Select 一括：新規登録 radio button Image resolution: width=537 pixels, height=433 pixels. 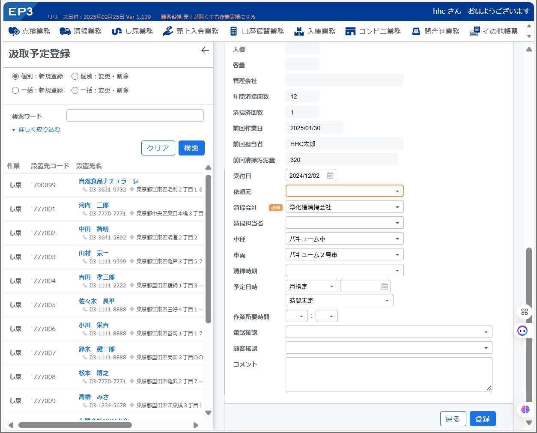pyautogui.click(x=15, y=90)
